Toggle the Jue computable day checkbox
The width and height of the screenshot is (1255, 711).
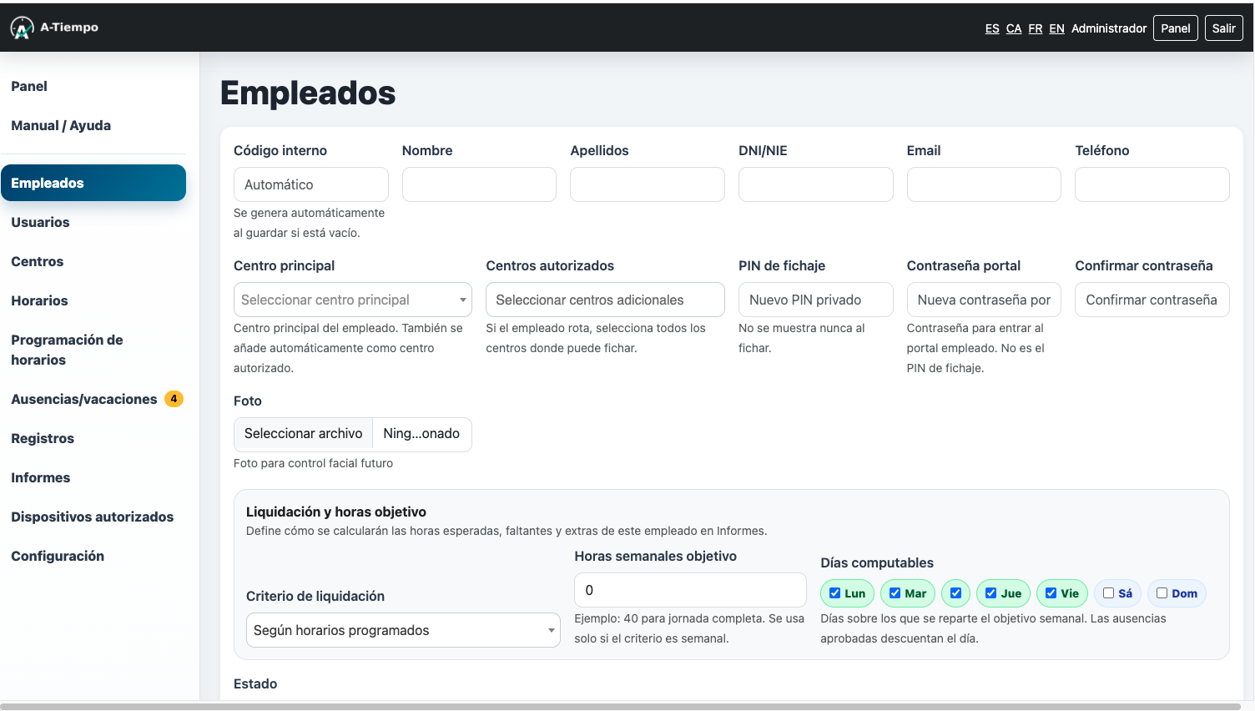point(990,593)
